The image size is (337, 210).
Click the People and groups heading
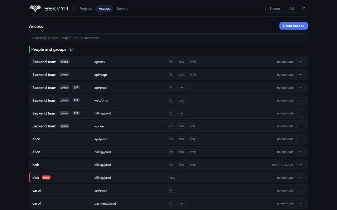[49, 49]
